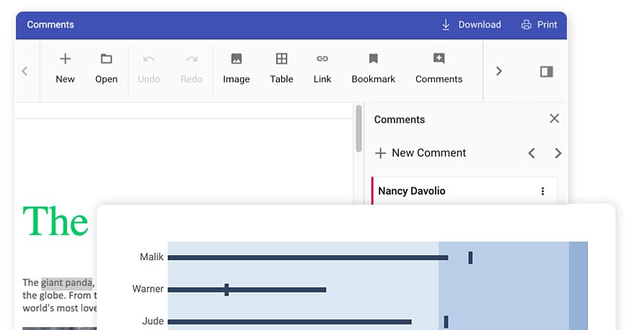Click the Warner chart label

tap(148, 289)
